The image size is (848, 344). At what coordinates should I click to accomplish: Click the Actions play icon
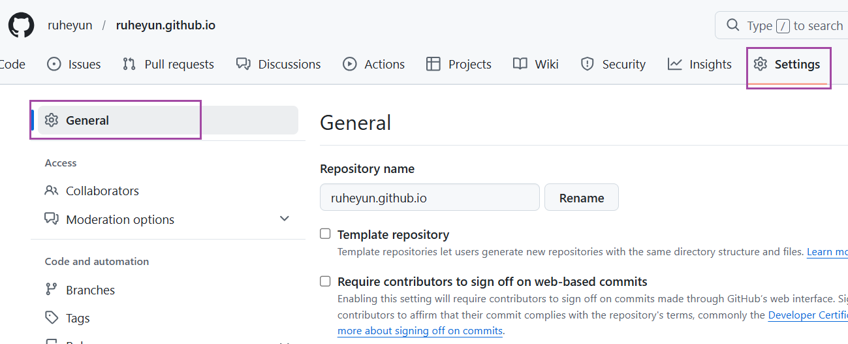point(350,64)
